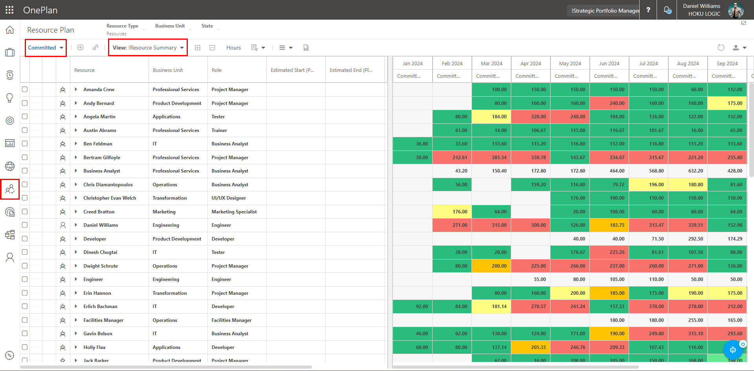Check the checkbox next to Amanda Crew

pos(25,89)
